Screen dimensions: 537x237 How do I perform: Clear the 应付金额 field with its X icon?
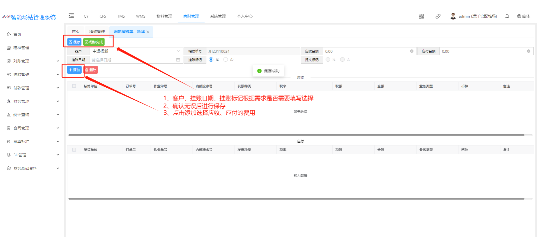tap(528, 51)
